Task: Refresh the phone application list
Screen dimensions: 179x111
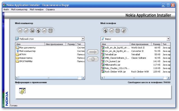Action: (x=105, y=31)
